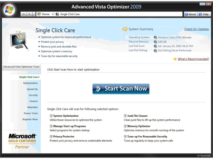Click 'Click Start Scan Now to start optimization' text
The image size is (213, 159).
[73, 69]
